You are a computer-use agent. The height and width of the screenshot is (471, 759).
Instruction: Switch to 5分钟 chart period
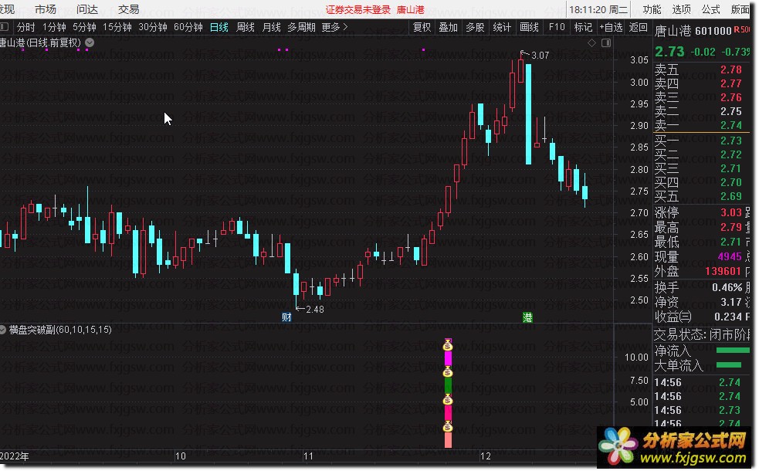pyautogui.click(x=84, y=27)
